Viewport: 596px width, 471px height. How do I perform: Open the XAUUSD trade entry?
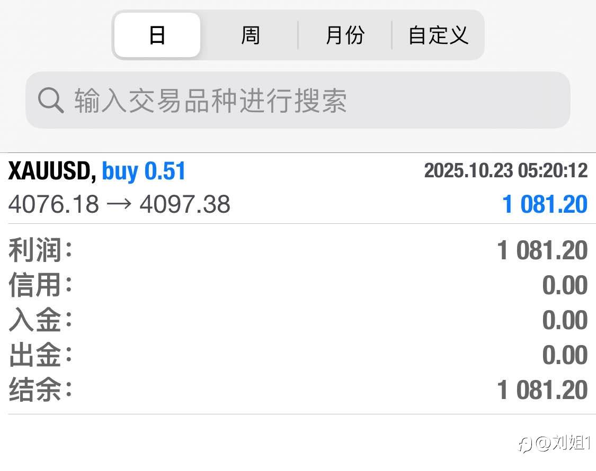pos(51,171)
